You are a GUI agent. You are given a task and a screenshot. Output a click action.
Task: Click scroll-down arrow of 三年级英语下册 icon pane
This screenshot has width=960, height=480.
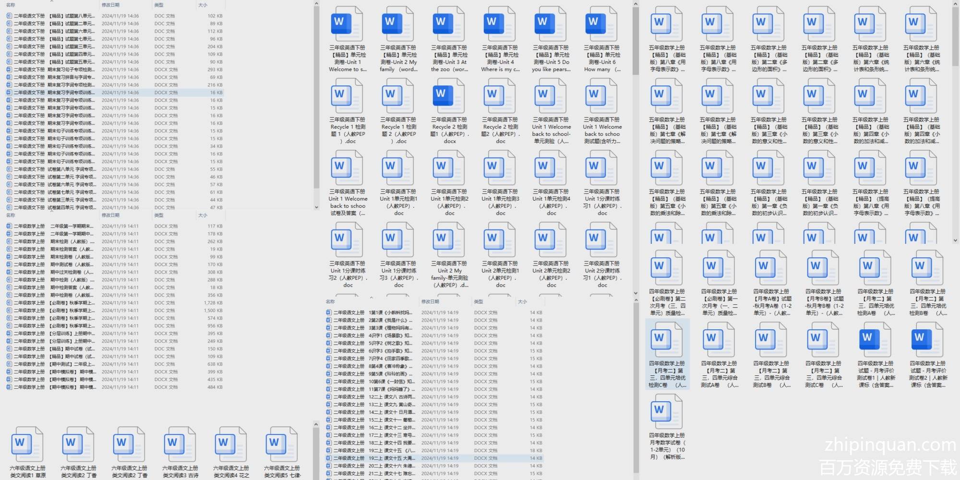click(x=636, y=293)
